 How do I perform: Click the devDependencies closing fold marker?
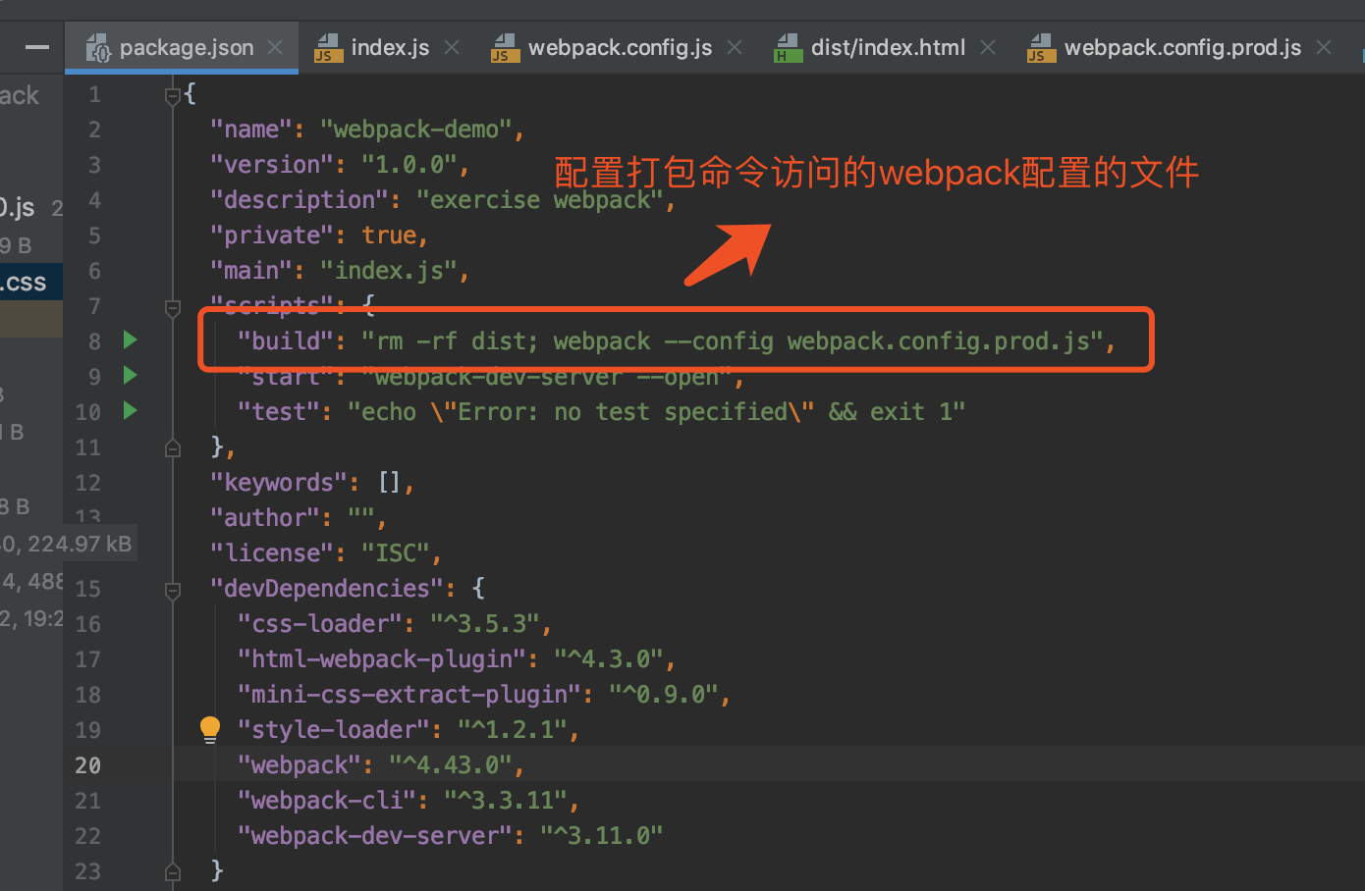[x=173, y=871]
